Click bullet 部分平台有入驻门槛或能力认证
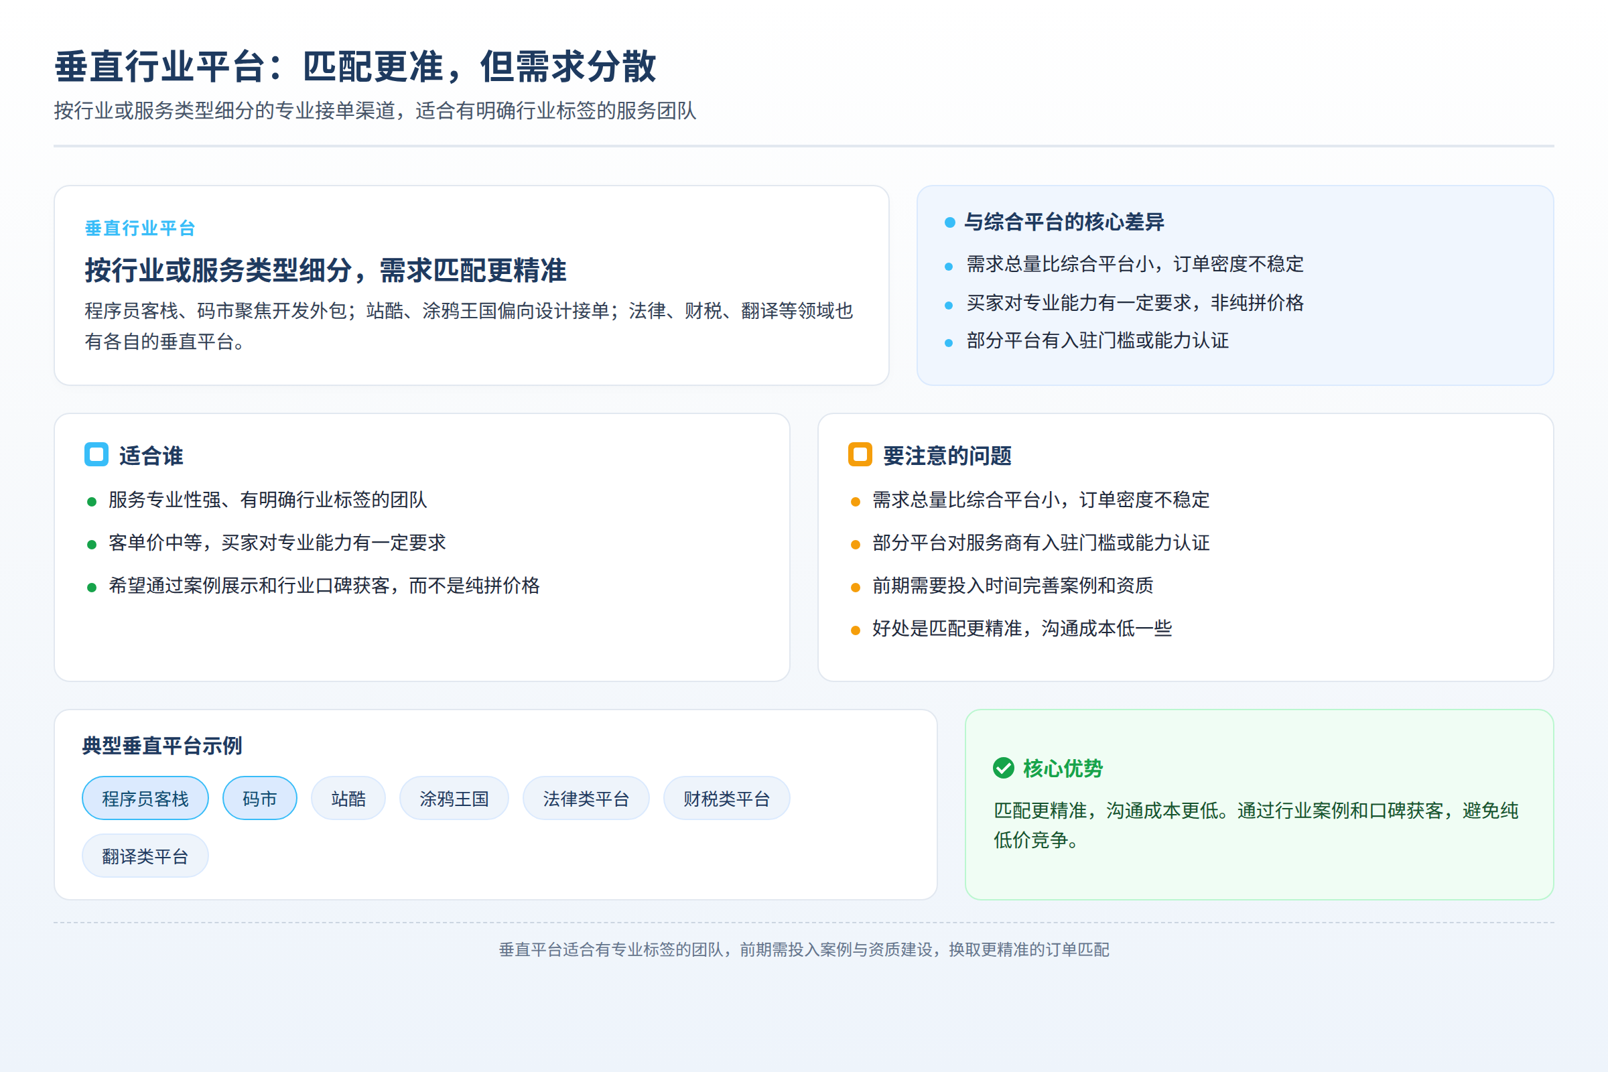The height and width of the screenshot is (1072, 1608). pos(1097,340)
